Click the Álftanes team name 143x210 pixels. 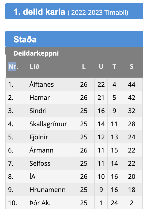click(x=42, y=84)
